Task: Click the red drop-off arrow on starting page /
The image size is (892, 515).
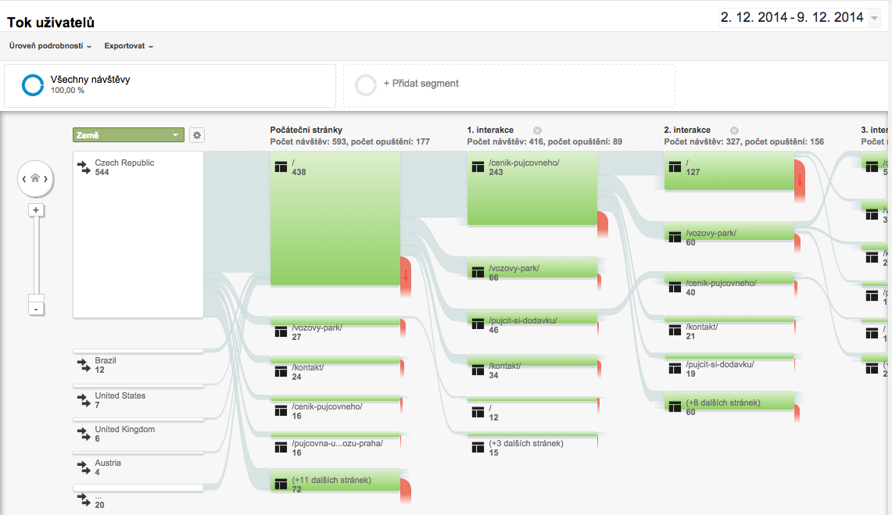Action: tap(406, 276)
